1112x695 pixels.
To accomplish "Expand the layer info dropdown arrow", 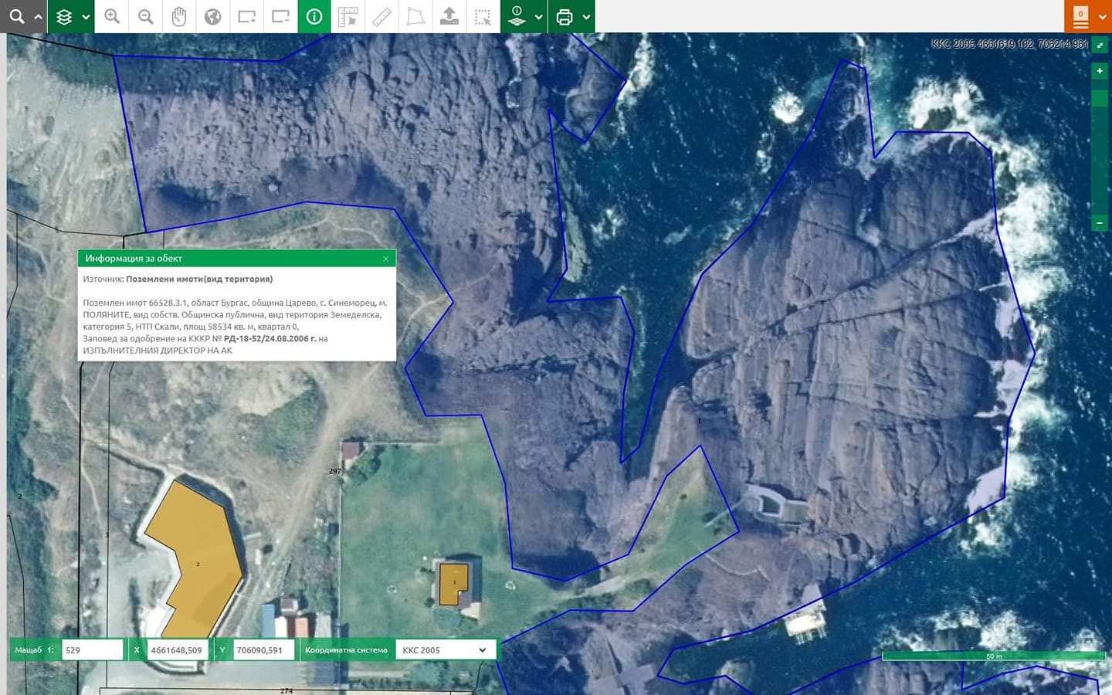I will pyautogui.click(x=538, y=17).
